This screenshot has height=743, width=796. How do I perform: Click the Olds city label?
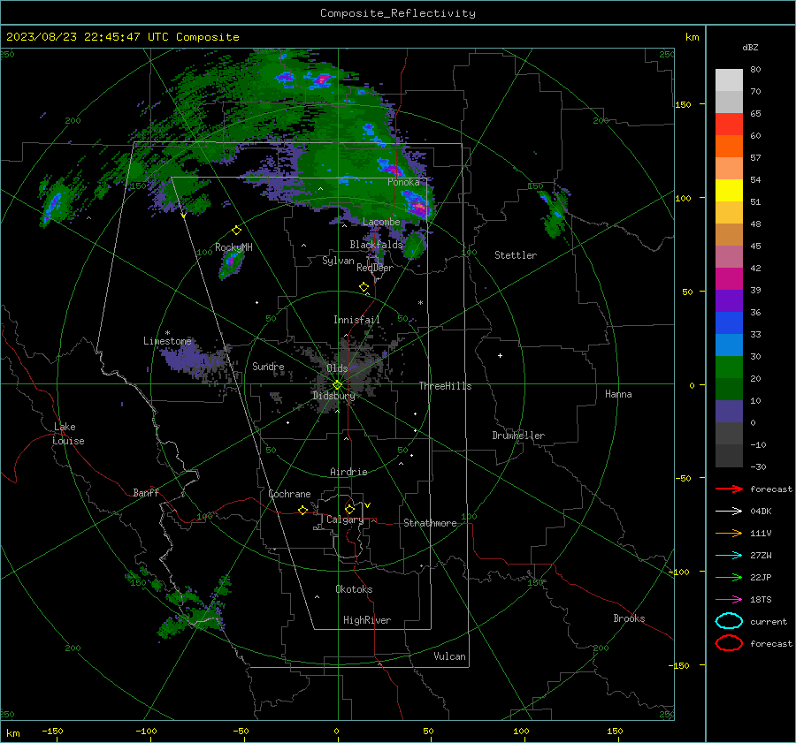(x=337, y=368)
